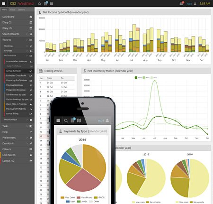
Task: Click the search magnifier in top bar
Action: coord(40,4)
